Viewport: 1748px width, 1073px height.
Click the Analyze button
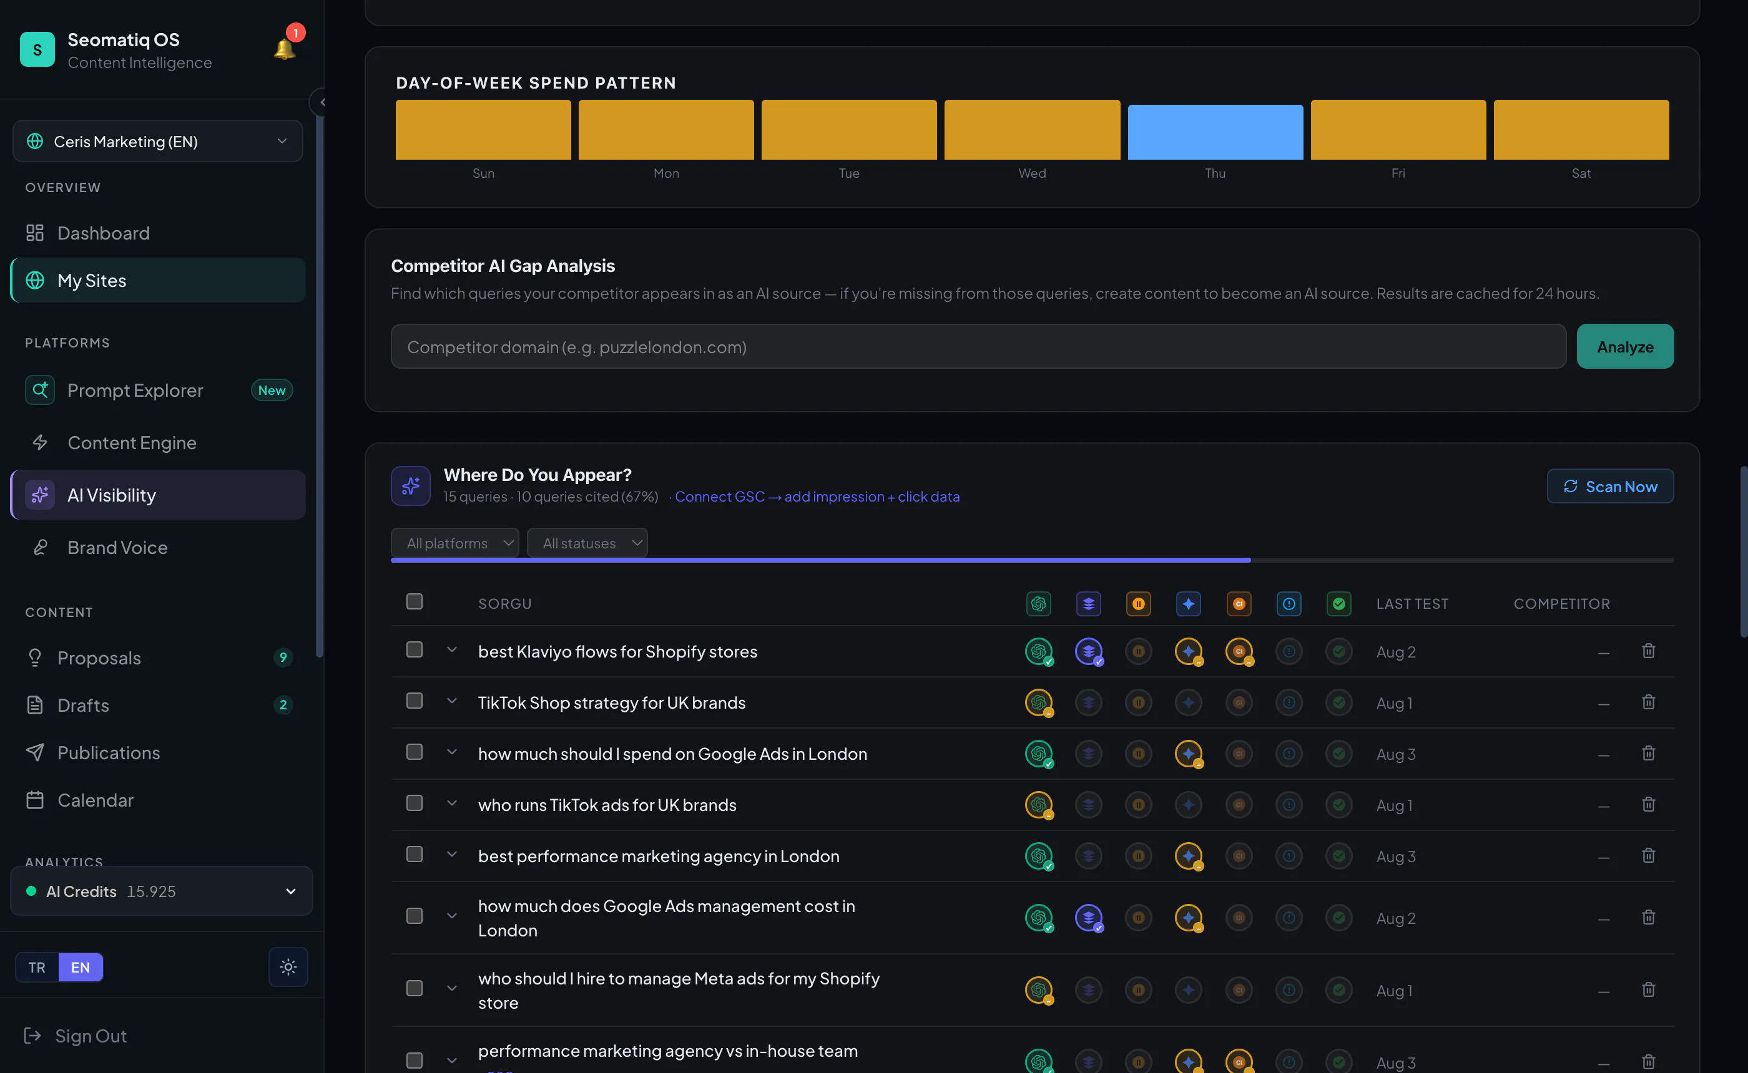1625,347
